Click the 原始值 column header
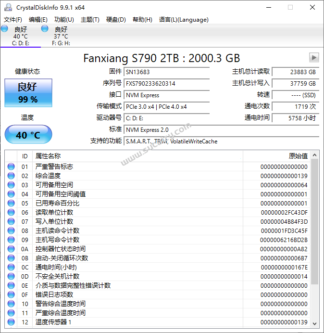Image resolution: width=324 pixels, height=333 pixels. pos(276,156)
